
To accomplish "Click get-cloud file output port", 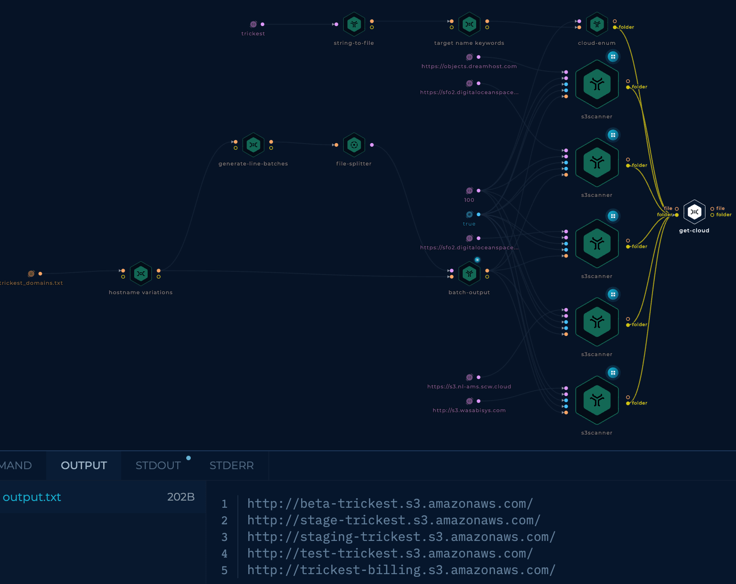I will click(x=712, y=209).
